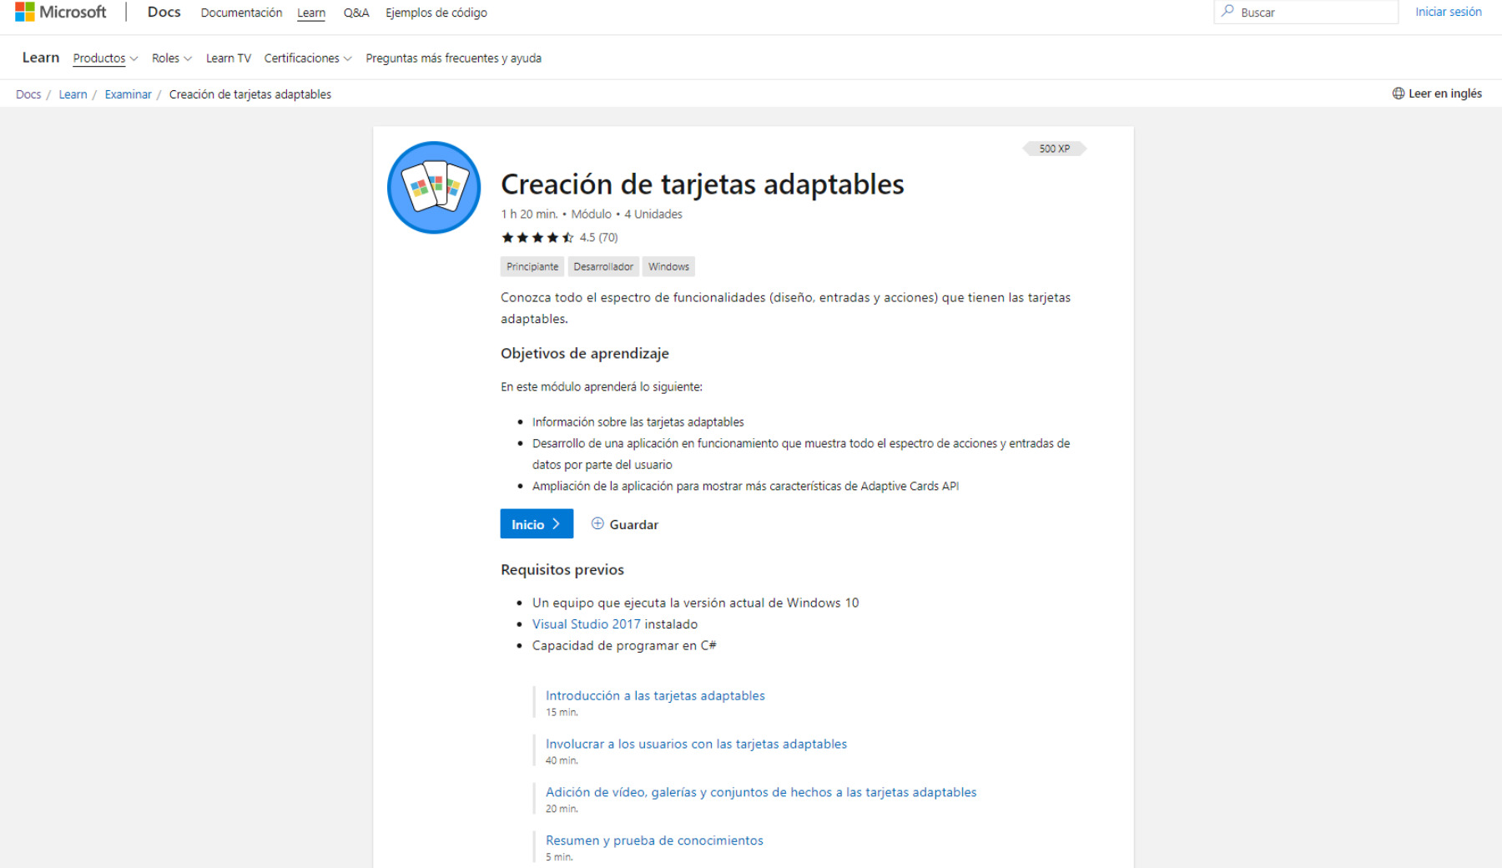Open the Docs header link

[164, 12]
